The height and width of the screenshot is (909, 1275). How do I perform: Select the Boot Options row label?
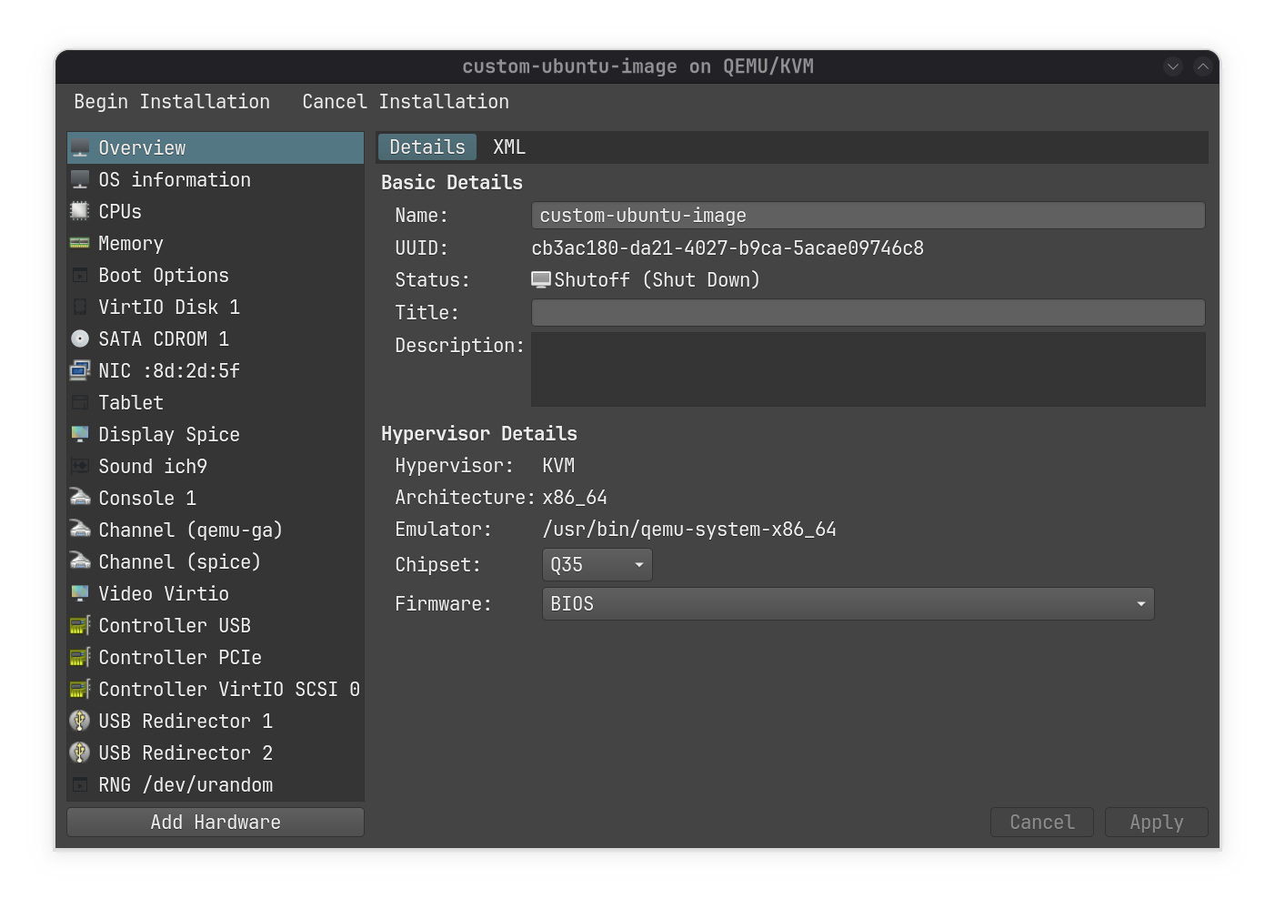click(x=164, y=276)
